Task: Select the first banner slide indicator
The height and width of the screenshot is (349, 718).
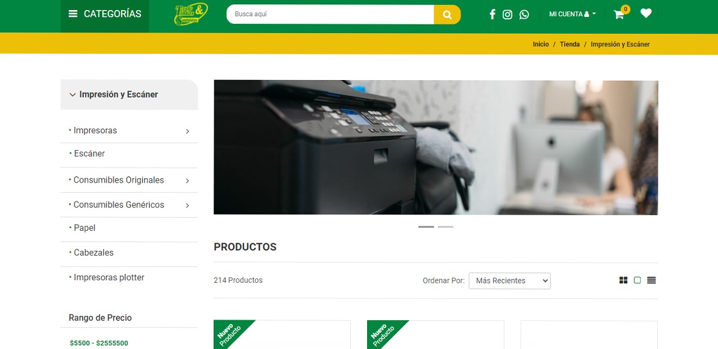Action: (426, 227)
